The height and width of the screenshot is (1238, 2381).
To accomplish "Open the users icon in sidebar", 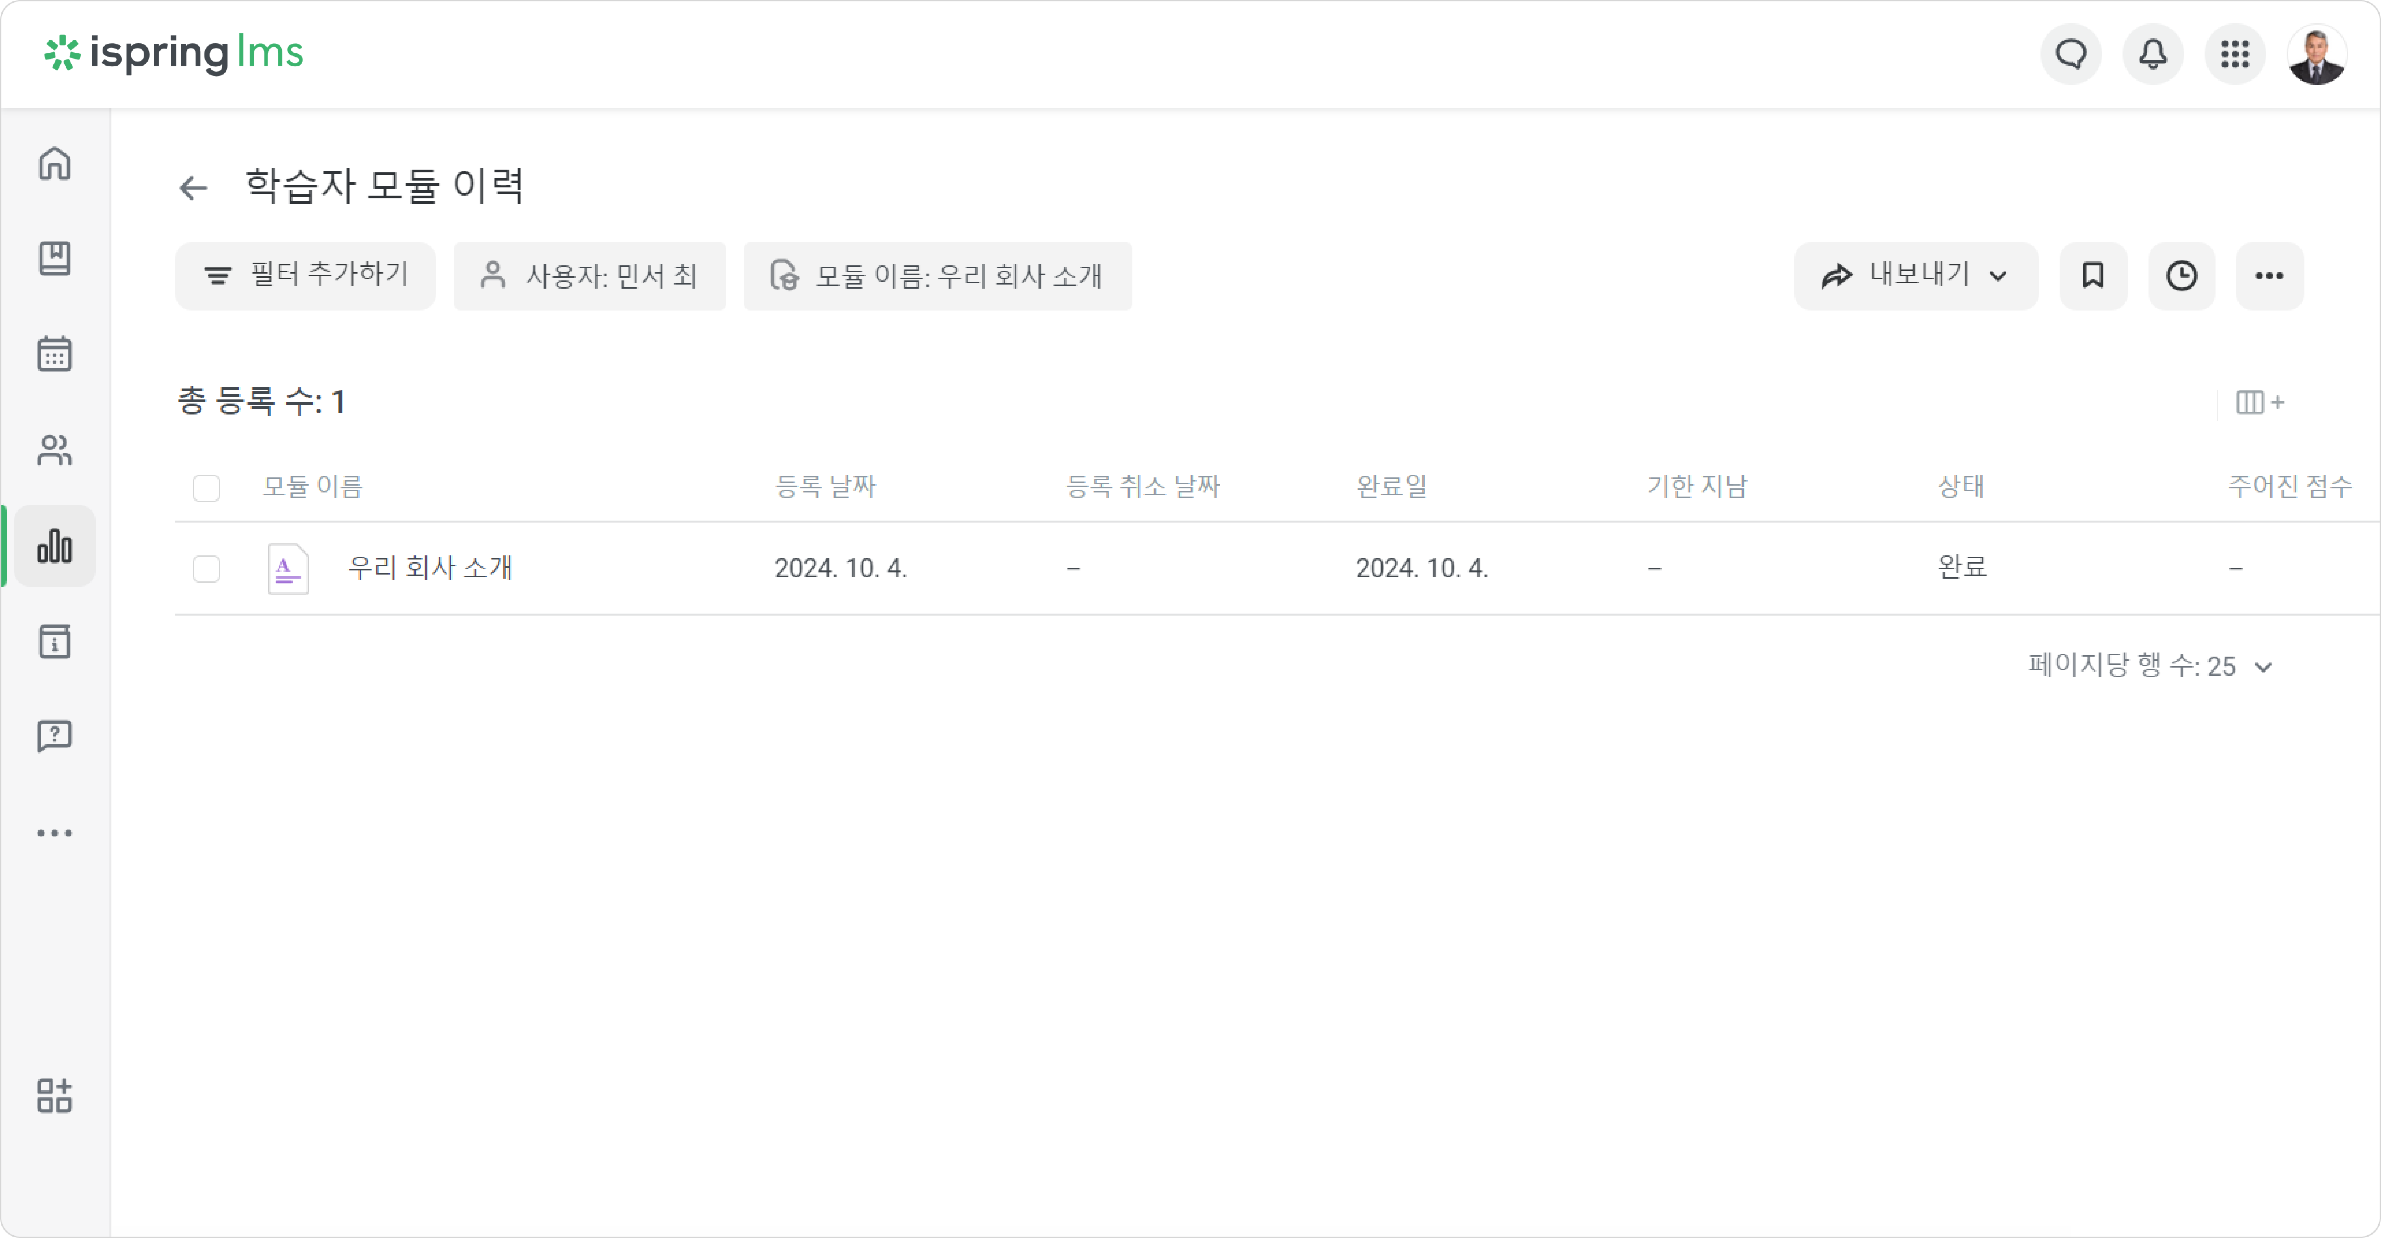I will [x=55, y=450].
